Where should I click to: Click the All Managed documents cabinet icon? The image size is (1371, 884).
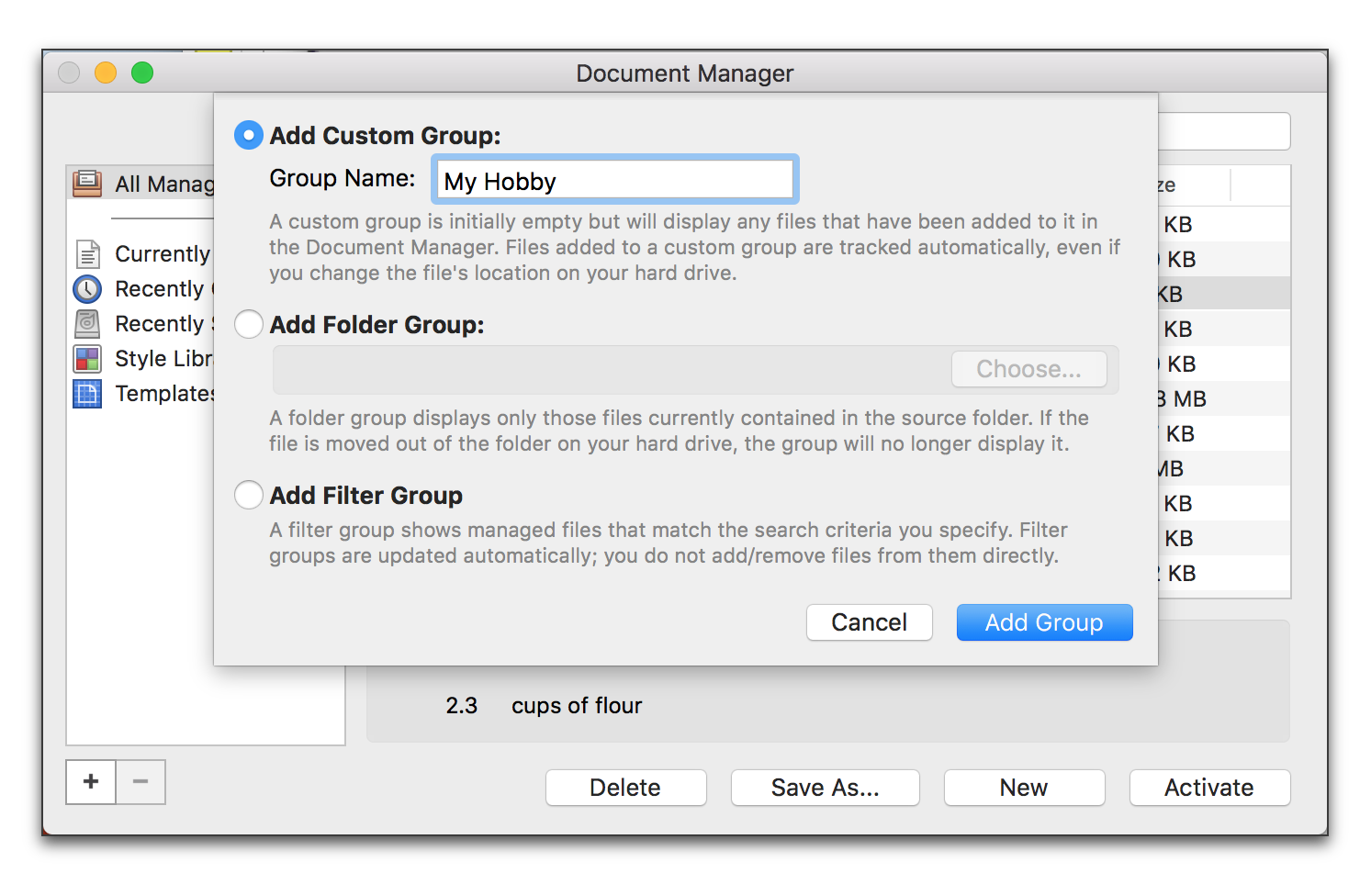click(x=87, y=184)
